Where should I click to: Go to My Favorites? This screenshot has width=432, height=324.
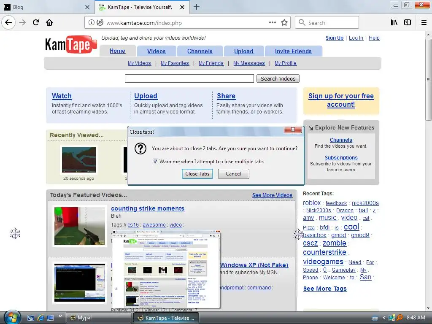[x=175, y=63]
